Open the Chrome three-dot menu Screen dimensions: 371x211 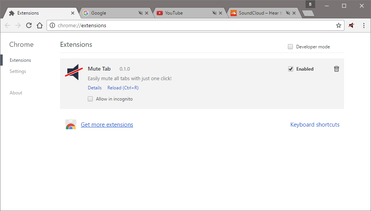pyautogui.click(x=364, y=25)
